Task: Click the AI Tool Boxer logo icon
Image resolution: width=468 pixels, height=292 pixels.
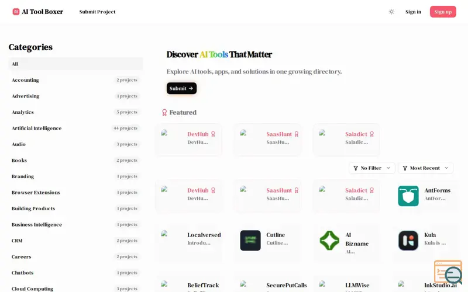Action: point(16,12)
